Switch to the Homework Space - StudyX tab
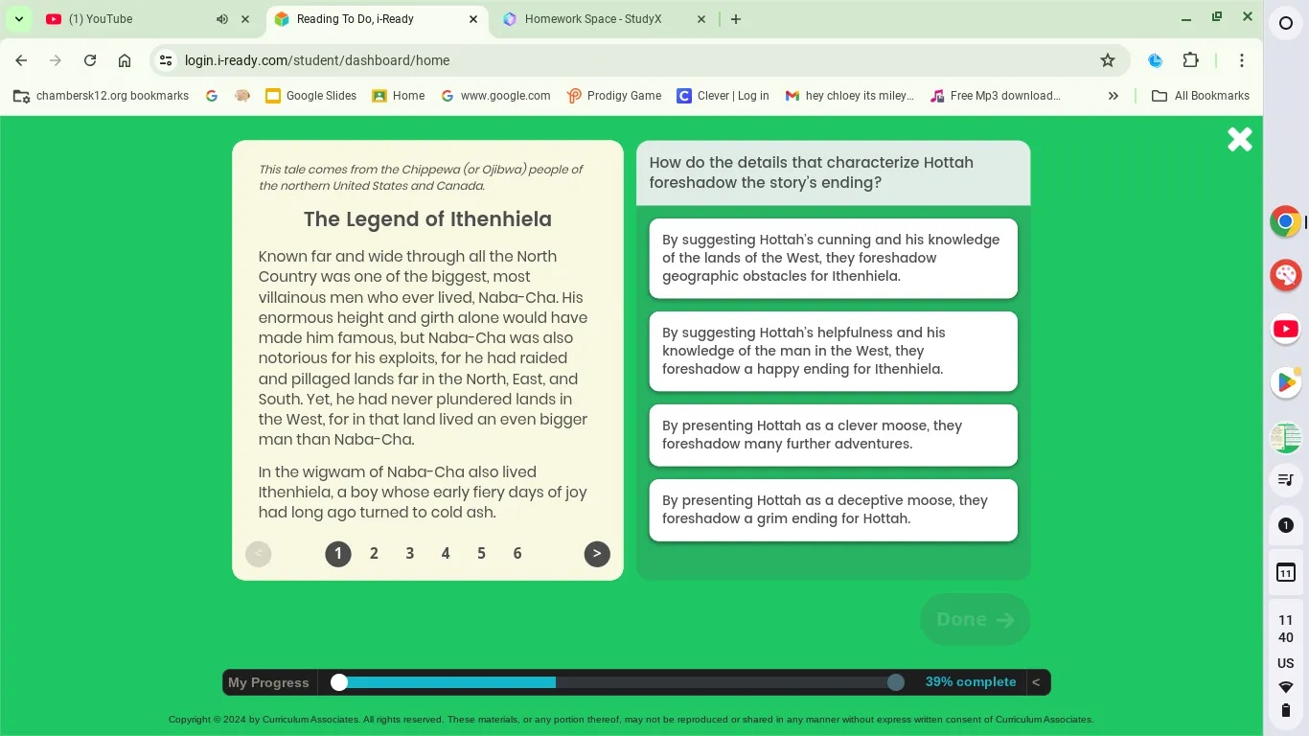The image size is (1309, 736). pos(593,19)
